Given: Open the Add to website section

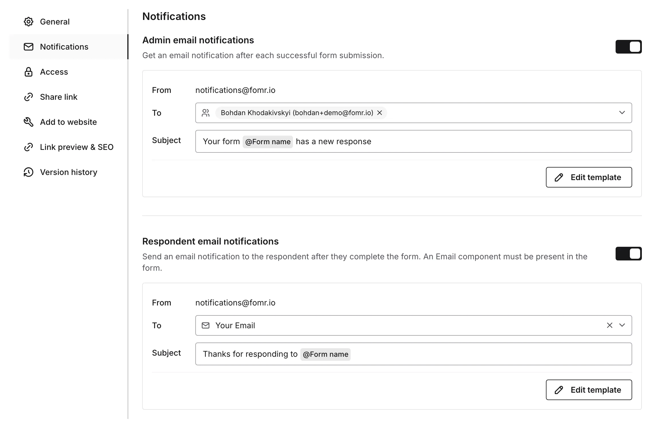Looking at the screenshot, I should [x=69, y=122].
